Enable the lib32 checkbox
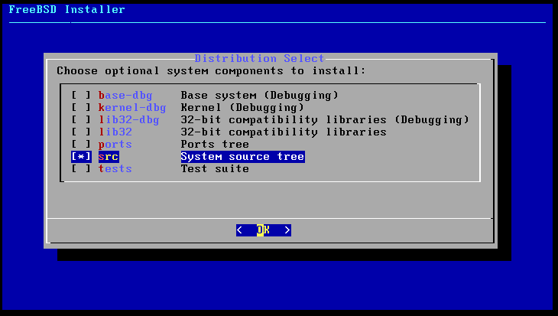 (x=81, y=132)
